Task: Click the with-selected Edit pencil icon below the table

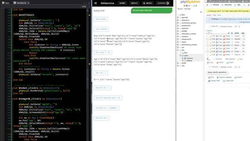Action: tap(238, 59)
